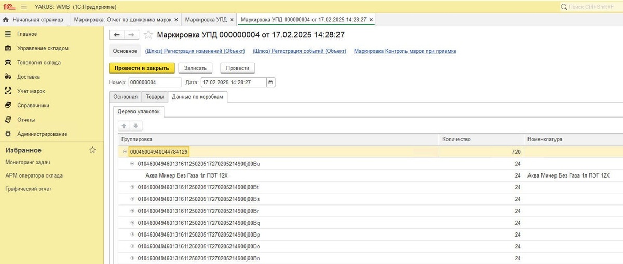Open the calendar picker for Дата field

pos(270,82)
